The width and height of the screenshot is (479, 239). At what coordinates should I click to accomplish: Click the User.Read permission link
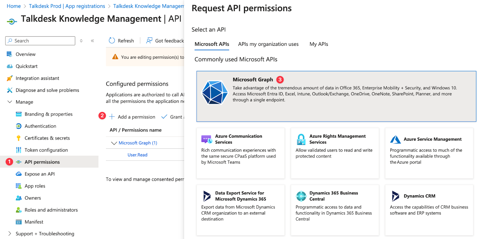[137, 155]
